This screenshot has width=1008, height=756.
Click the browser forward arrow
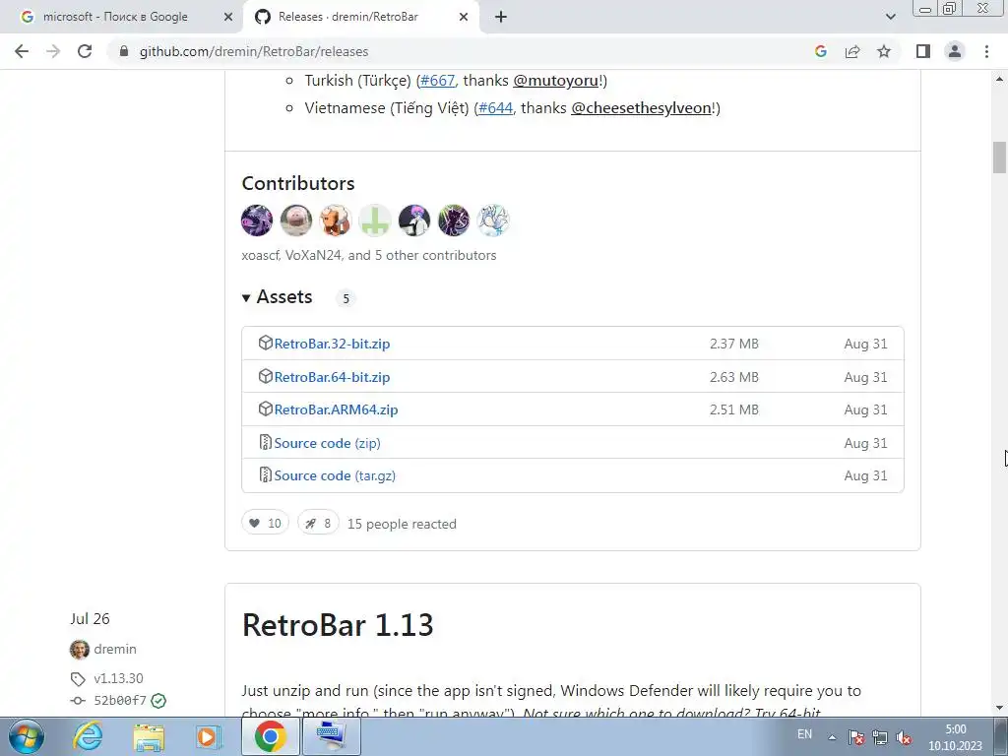(53, 51)
